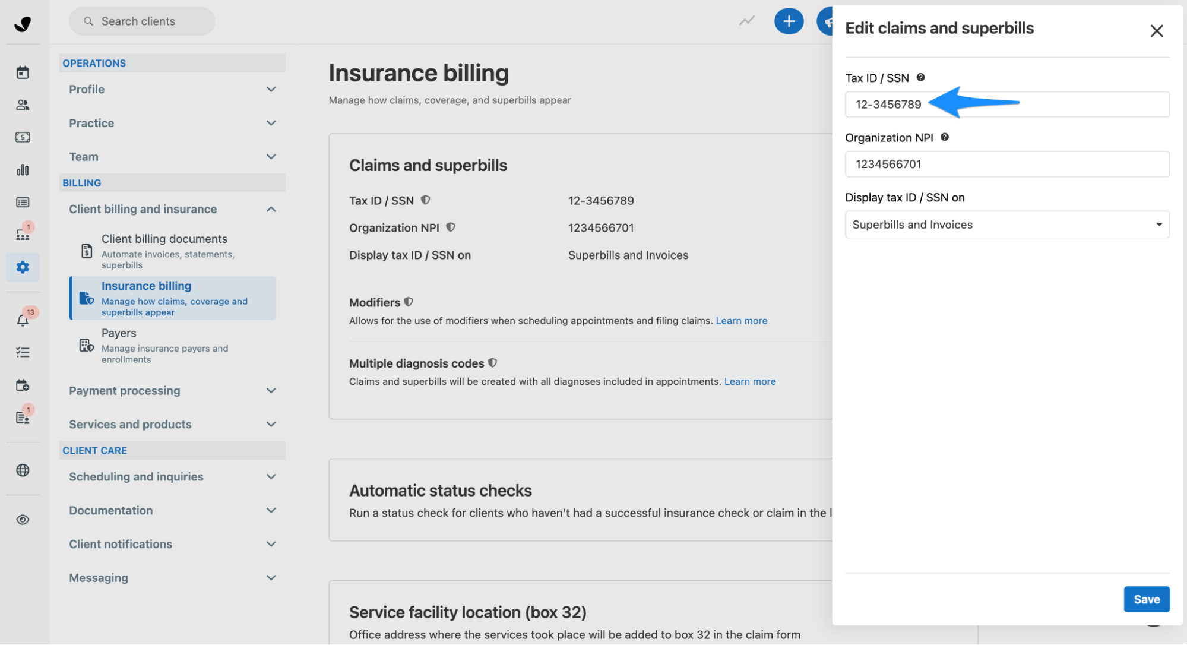This screenshot has height=645, width=1187.
Task: Select Insurance billing menu item
Action: tap(173, 298)
